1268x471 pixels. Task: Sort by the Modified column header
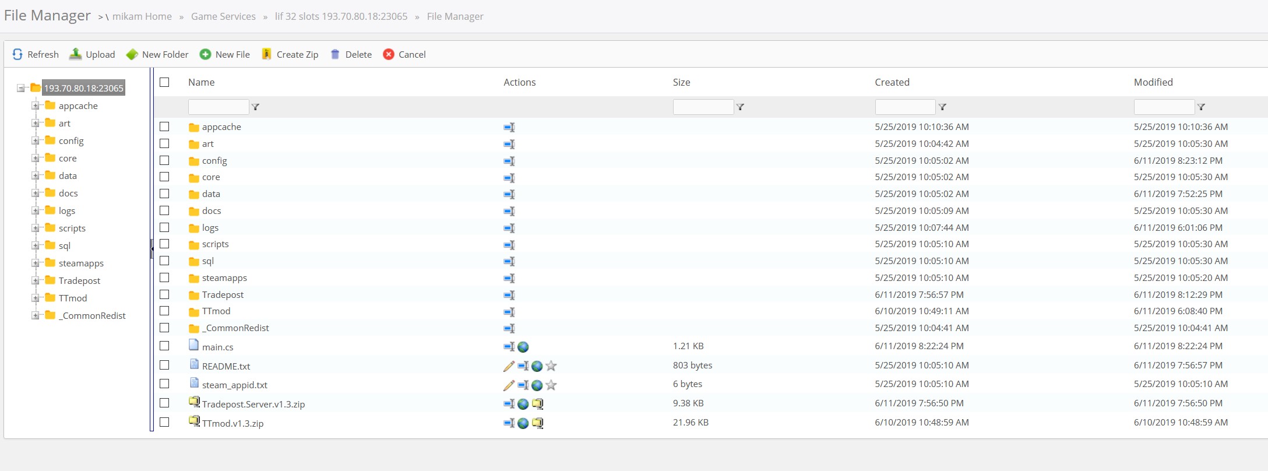1153,82
